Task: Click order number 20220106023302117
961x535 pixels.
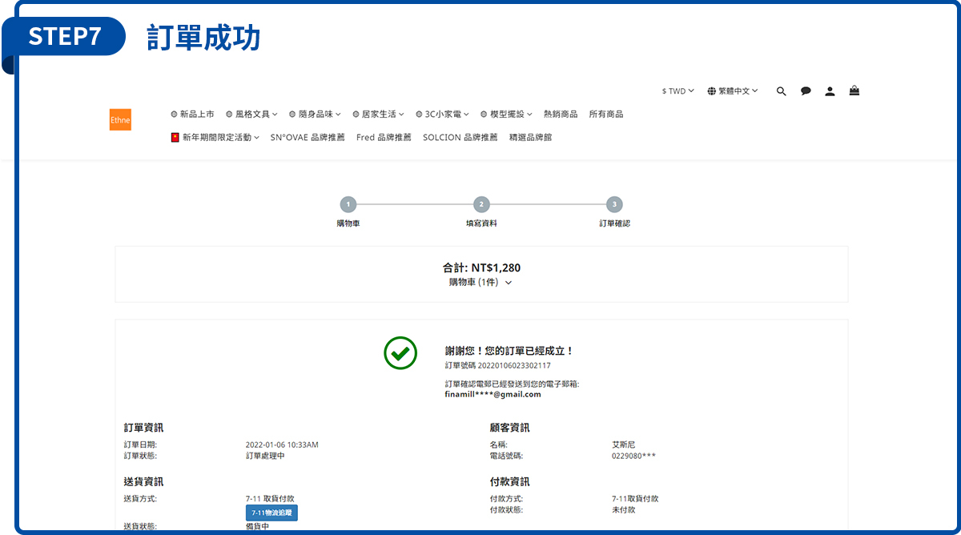Action: coord(514,365)
